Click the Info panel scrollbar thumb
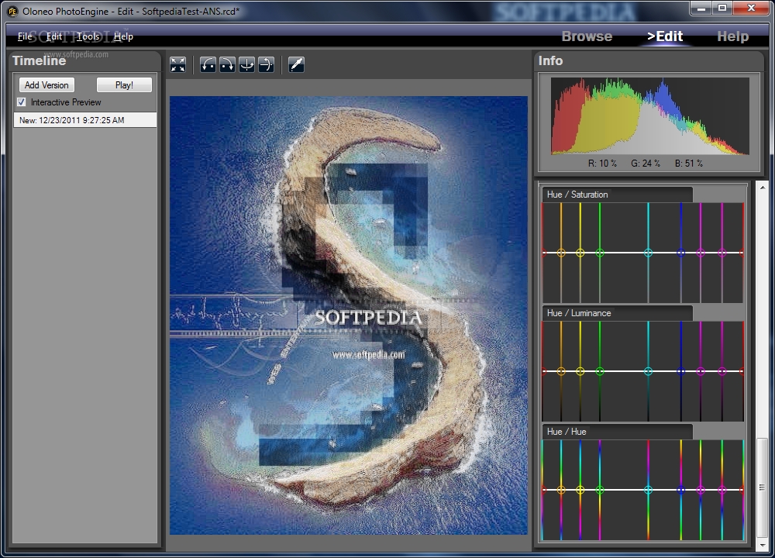The width and height of the screenshot is (775, 558). (x=762, y=487)
